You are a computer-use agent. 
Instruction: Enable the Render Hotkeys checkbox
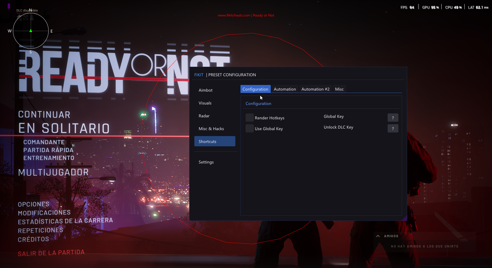[x=249, y=117]
